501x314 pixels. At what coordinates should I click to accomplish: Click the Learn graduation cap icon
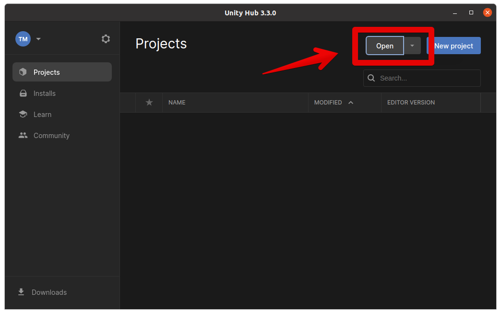(x=23, y=114)
